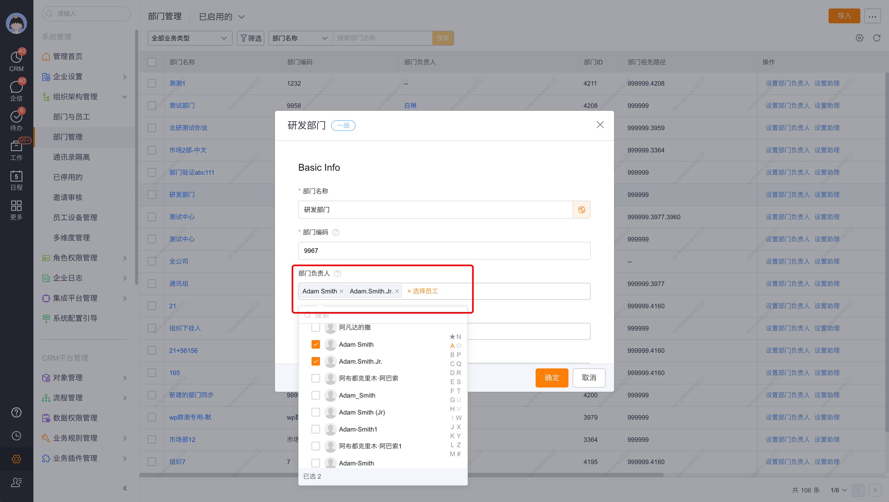Image resolution: width=889 pixels, height=502 pixels.
Task: Open the 全部业务类型 dropdown
Action: click(x=190, y=38)
